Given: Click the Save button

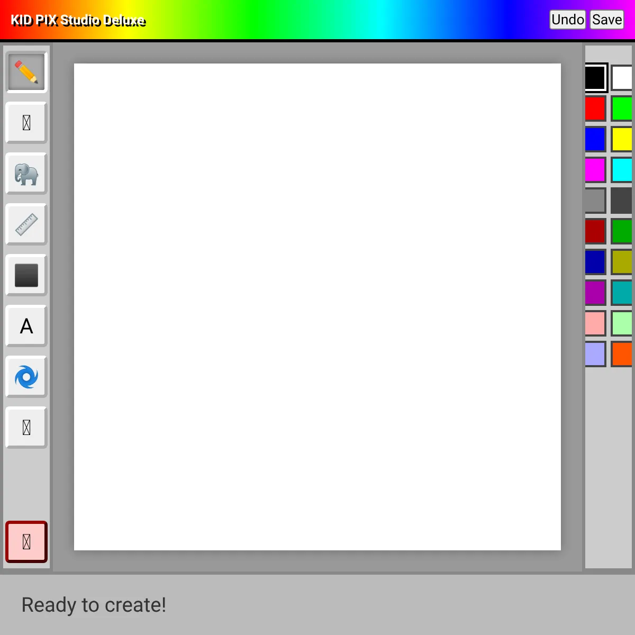Looking at the screenshot, I should point(607,20).
